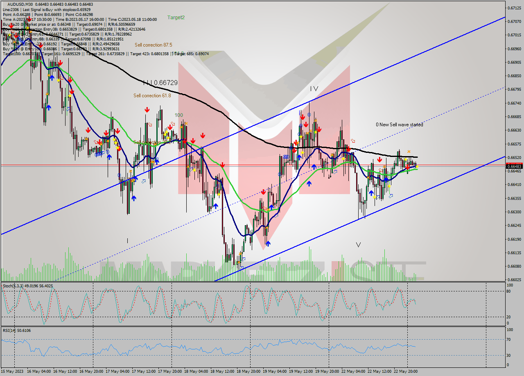Click the Stochastic scale value 80

pos(508,291)
